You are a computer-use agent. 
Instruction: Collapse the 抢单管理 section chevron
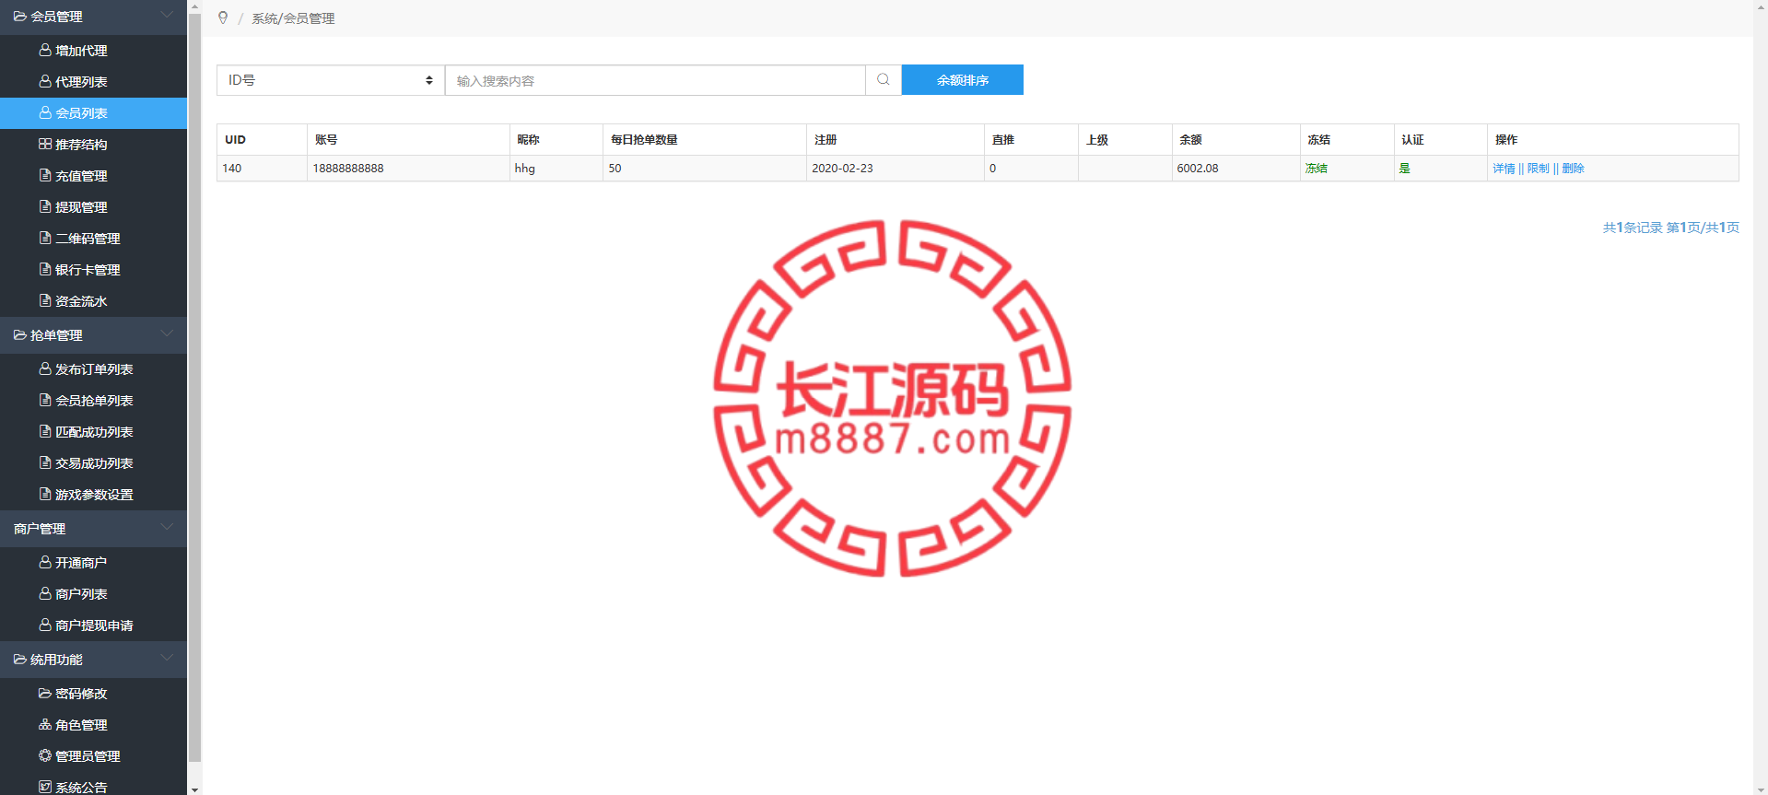167,333
